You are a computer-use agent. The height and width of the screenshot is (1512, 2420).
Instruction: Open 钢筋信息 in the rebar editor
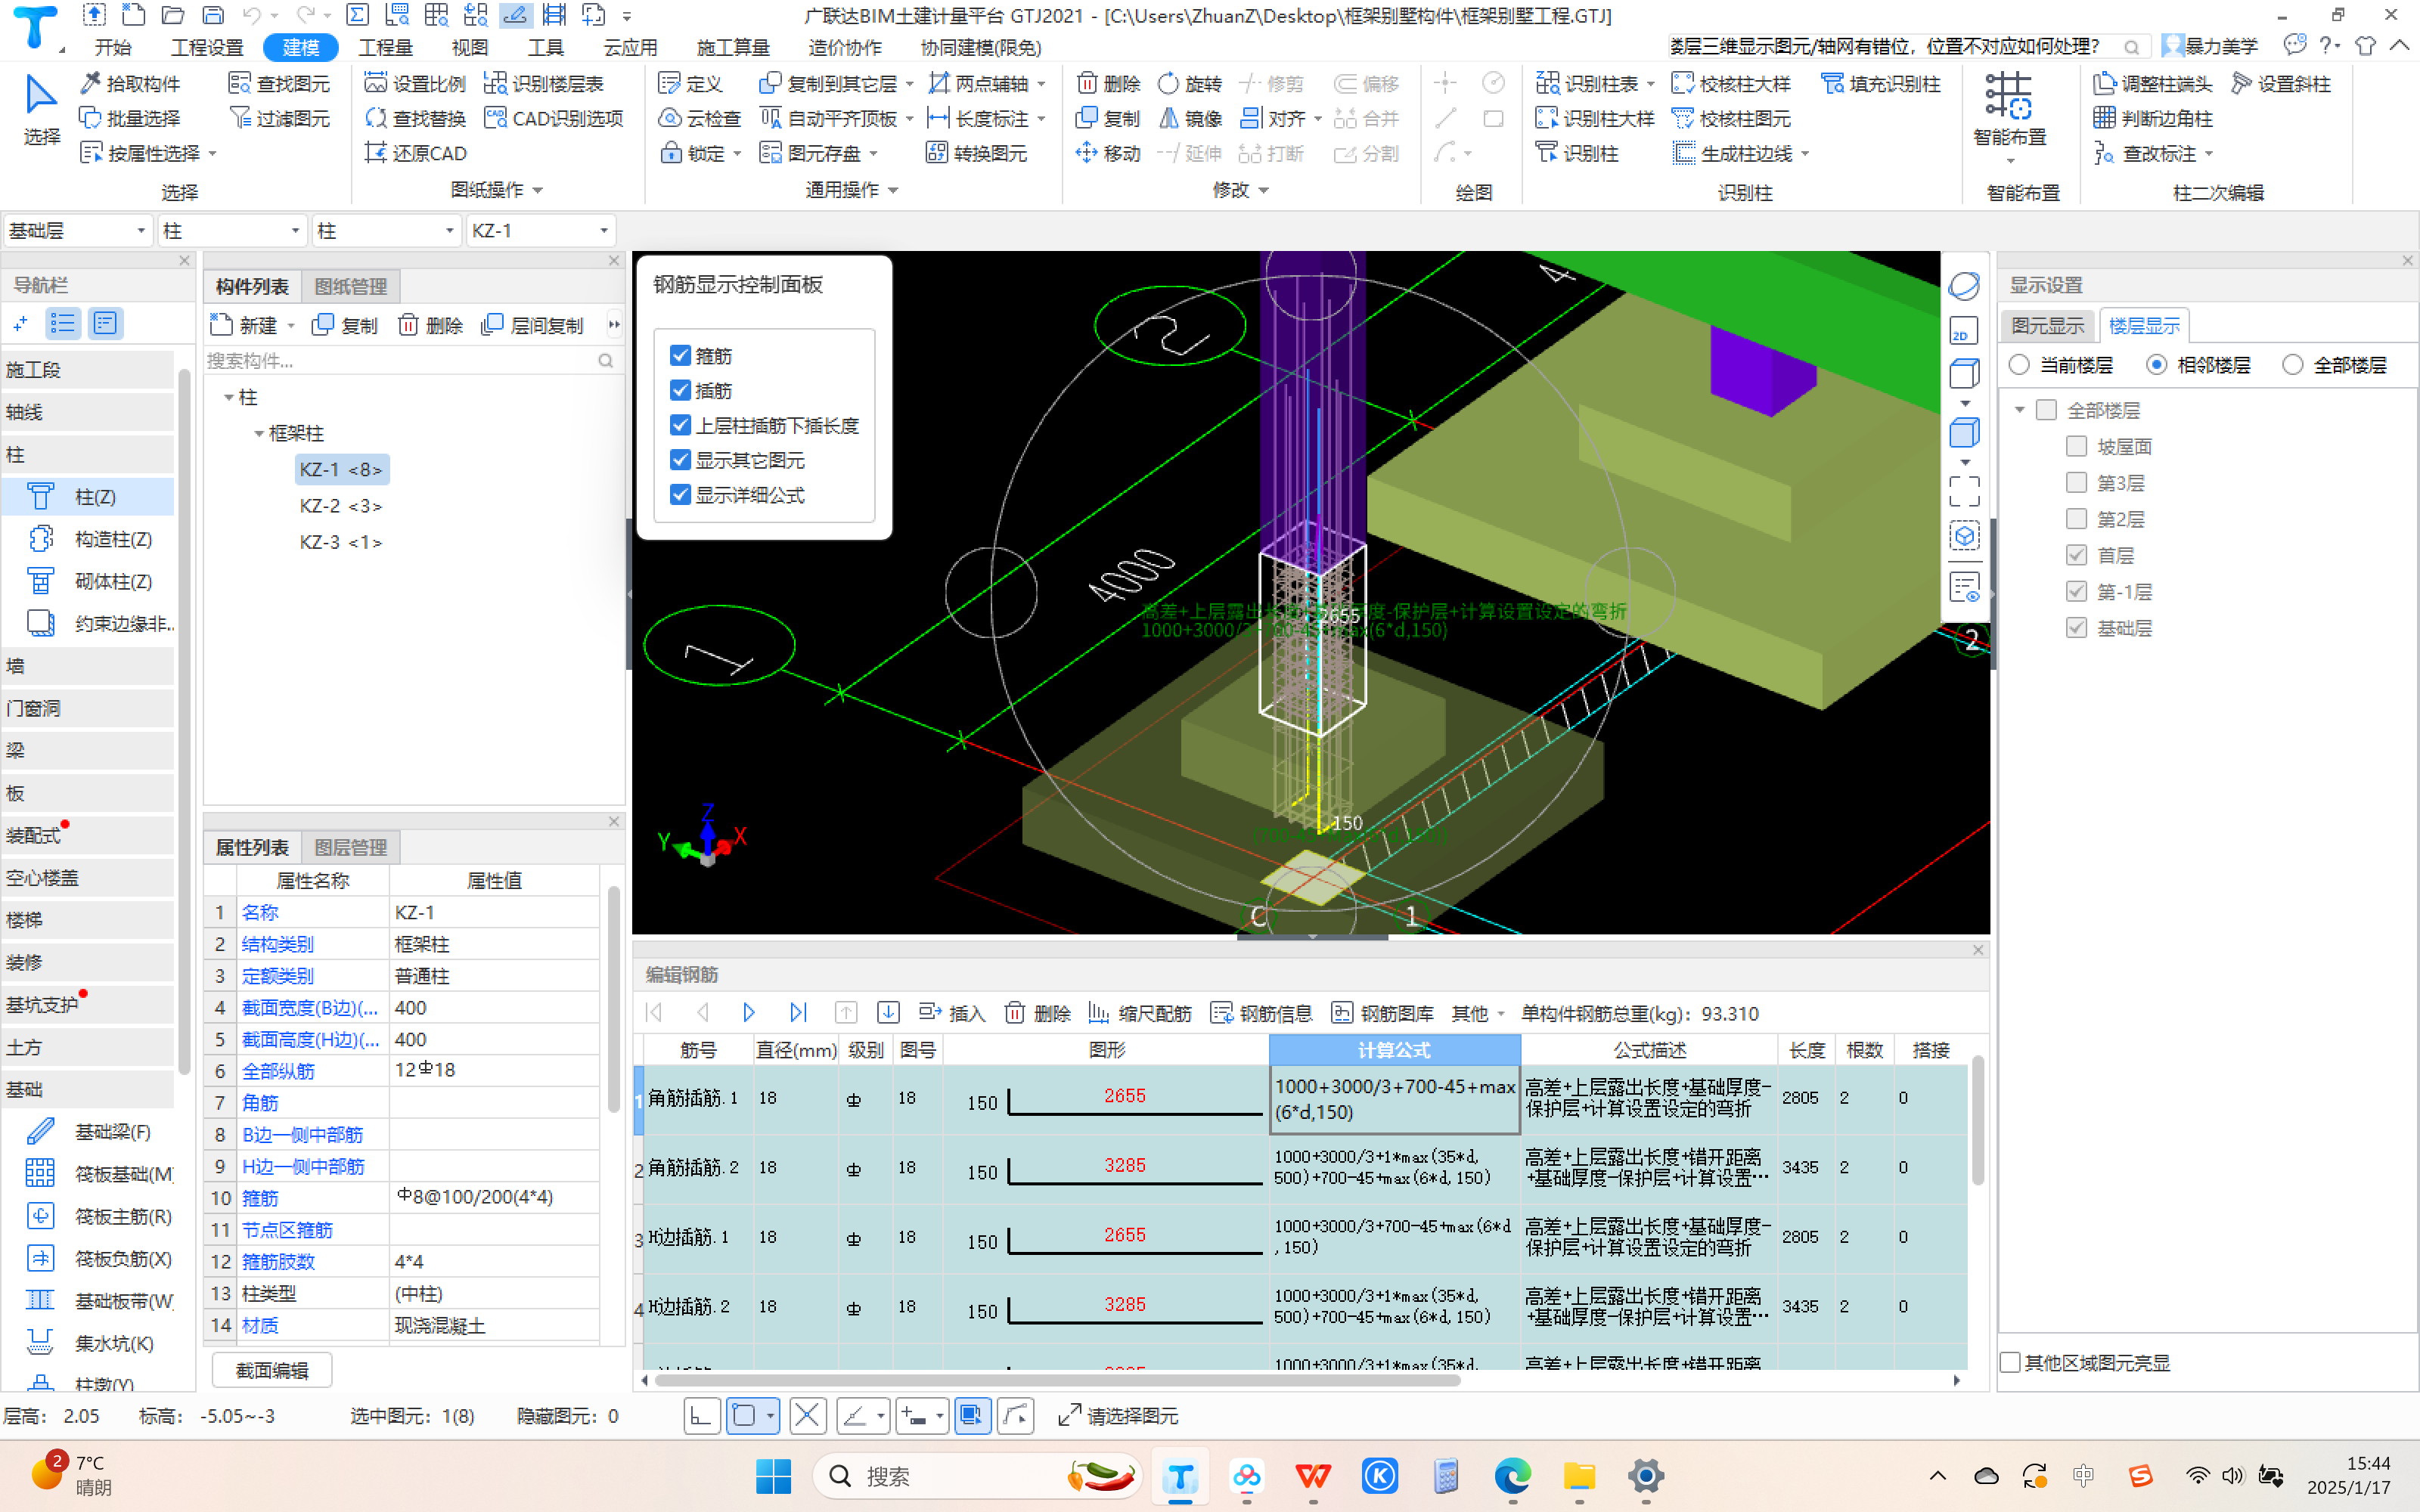1261,1013
